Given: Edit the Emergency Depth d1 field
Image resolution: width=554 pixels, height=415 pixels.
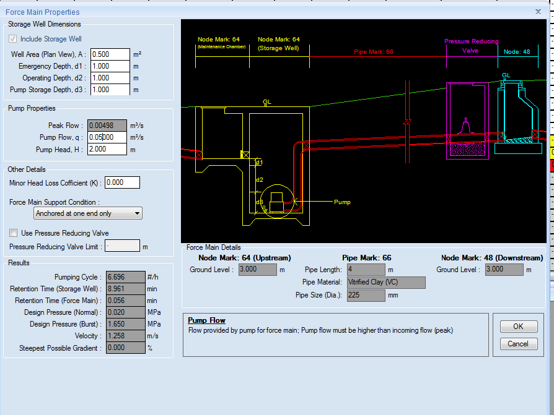Looking at the screenshot, I should point(110,66).
